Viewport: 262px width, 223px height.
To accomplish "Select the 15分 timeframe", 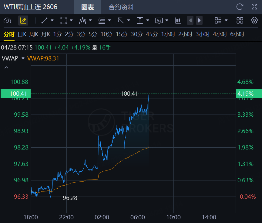I will coord(121,34).
